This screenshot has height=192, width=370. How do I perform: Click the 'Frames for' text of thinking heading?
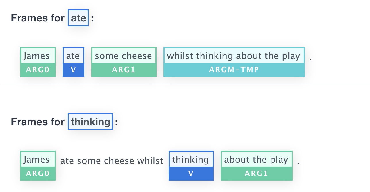pyautogui.click(x=38, y=122)
